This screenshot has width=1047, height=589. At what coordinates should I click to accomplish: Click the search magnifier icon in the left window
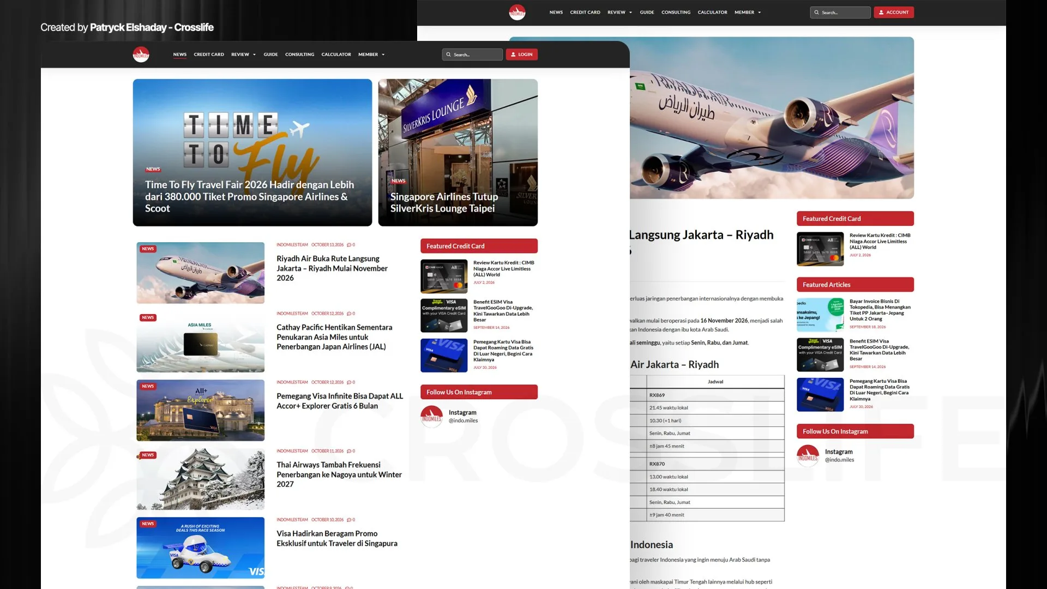click(x=449, y=55)
